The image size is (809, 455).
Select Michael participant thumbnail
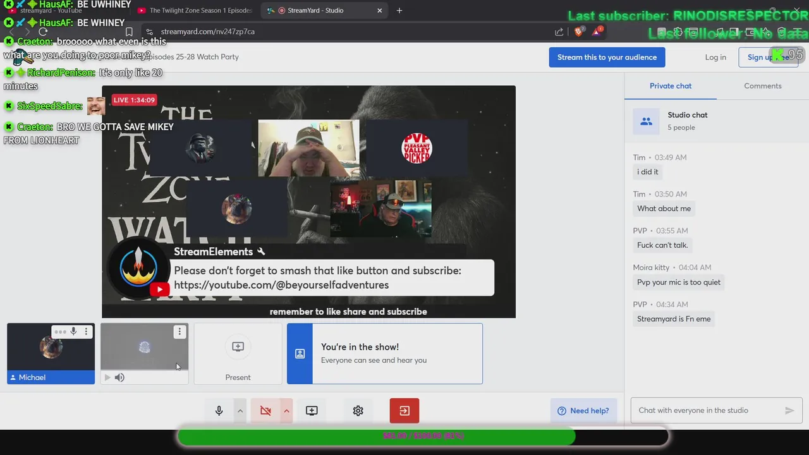click(x=51, y=354)
